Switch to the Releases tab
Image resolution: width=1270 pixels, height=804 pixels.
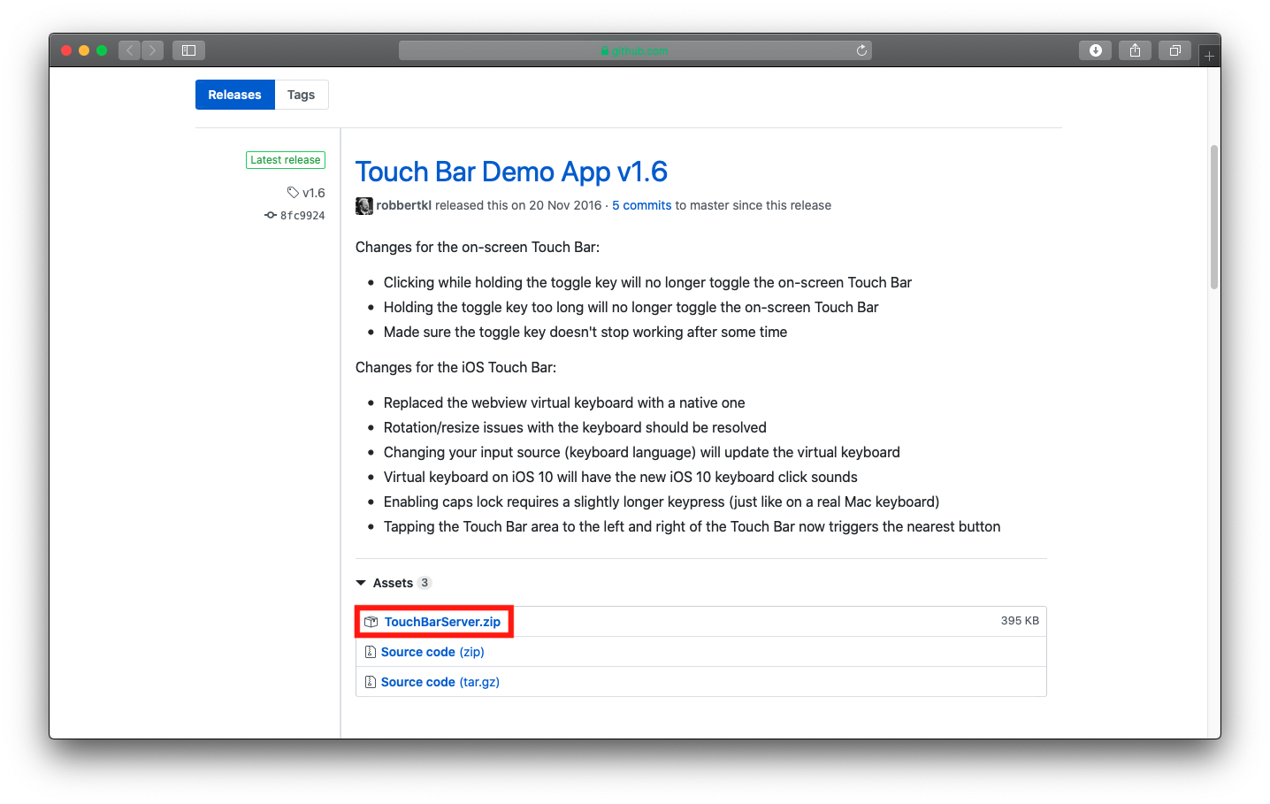(x=234, y=95)
